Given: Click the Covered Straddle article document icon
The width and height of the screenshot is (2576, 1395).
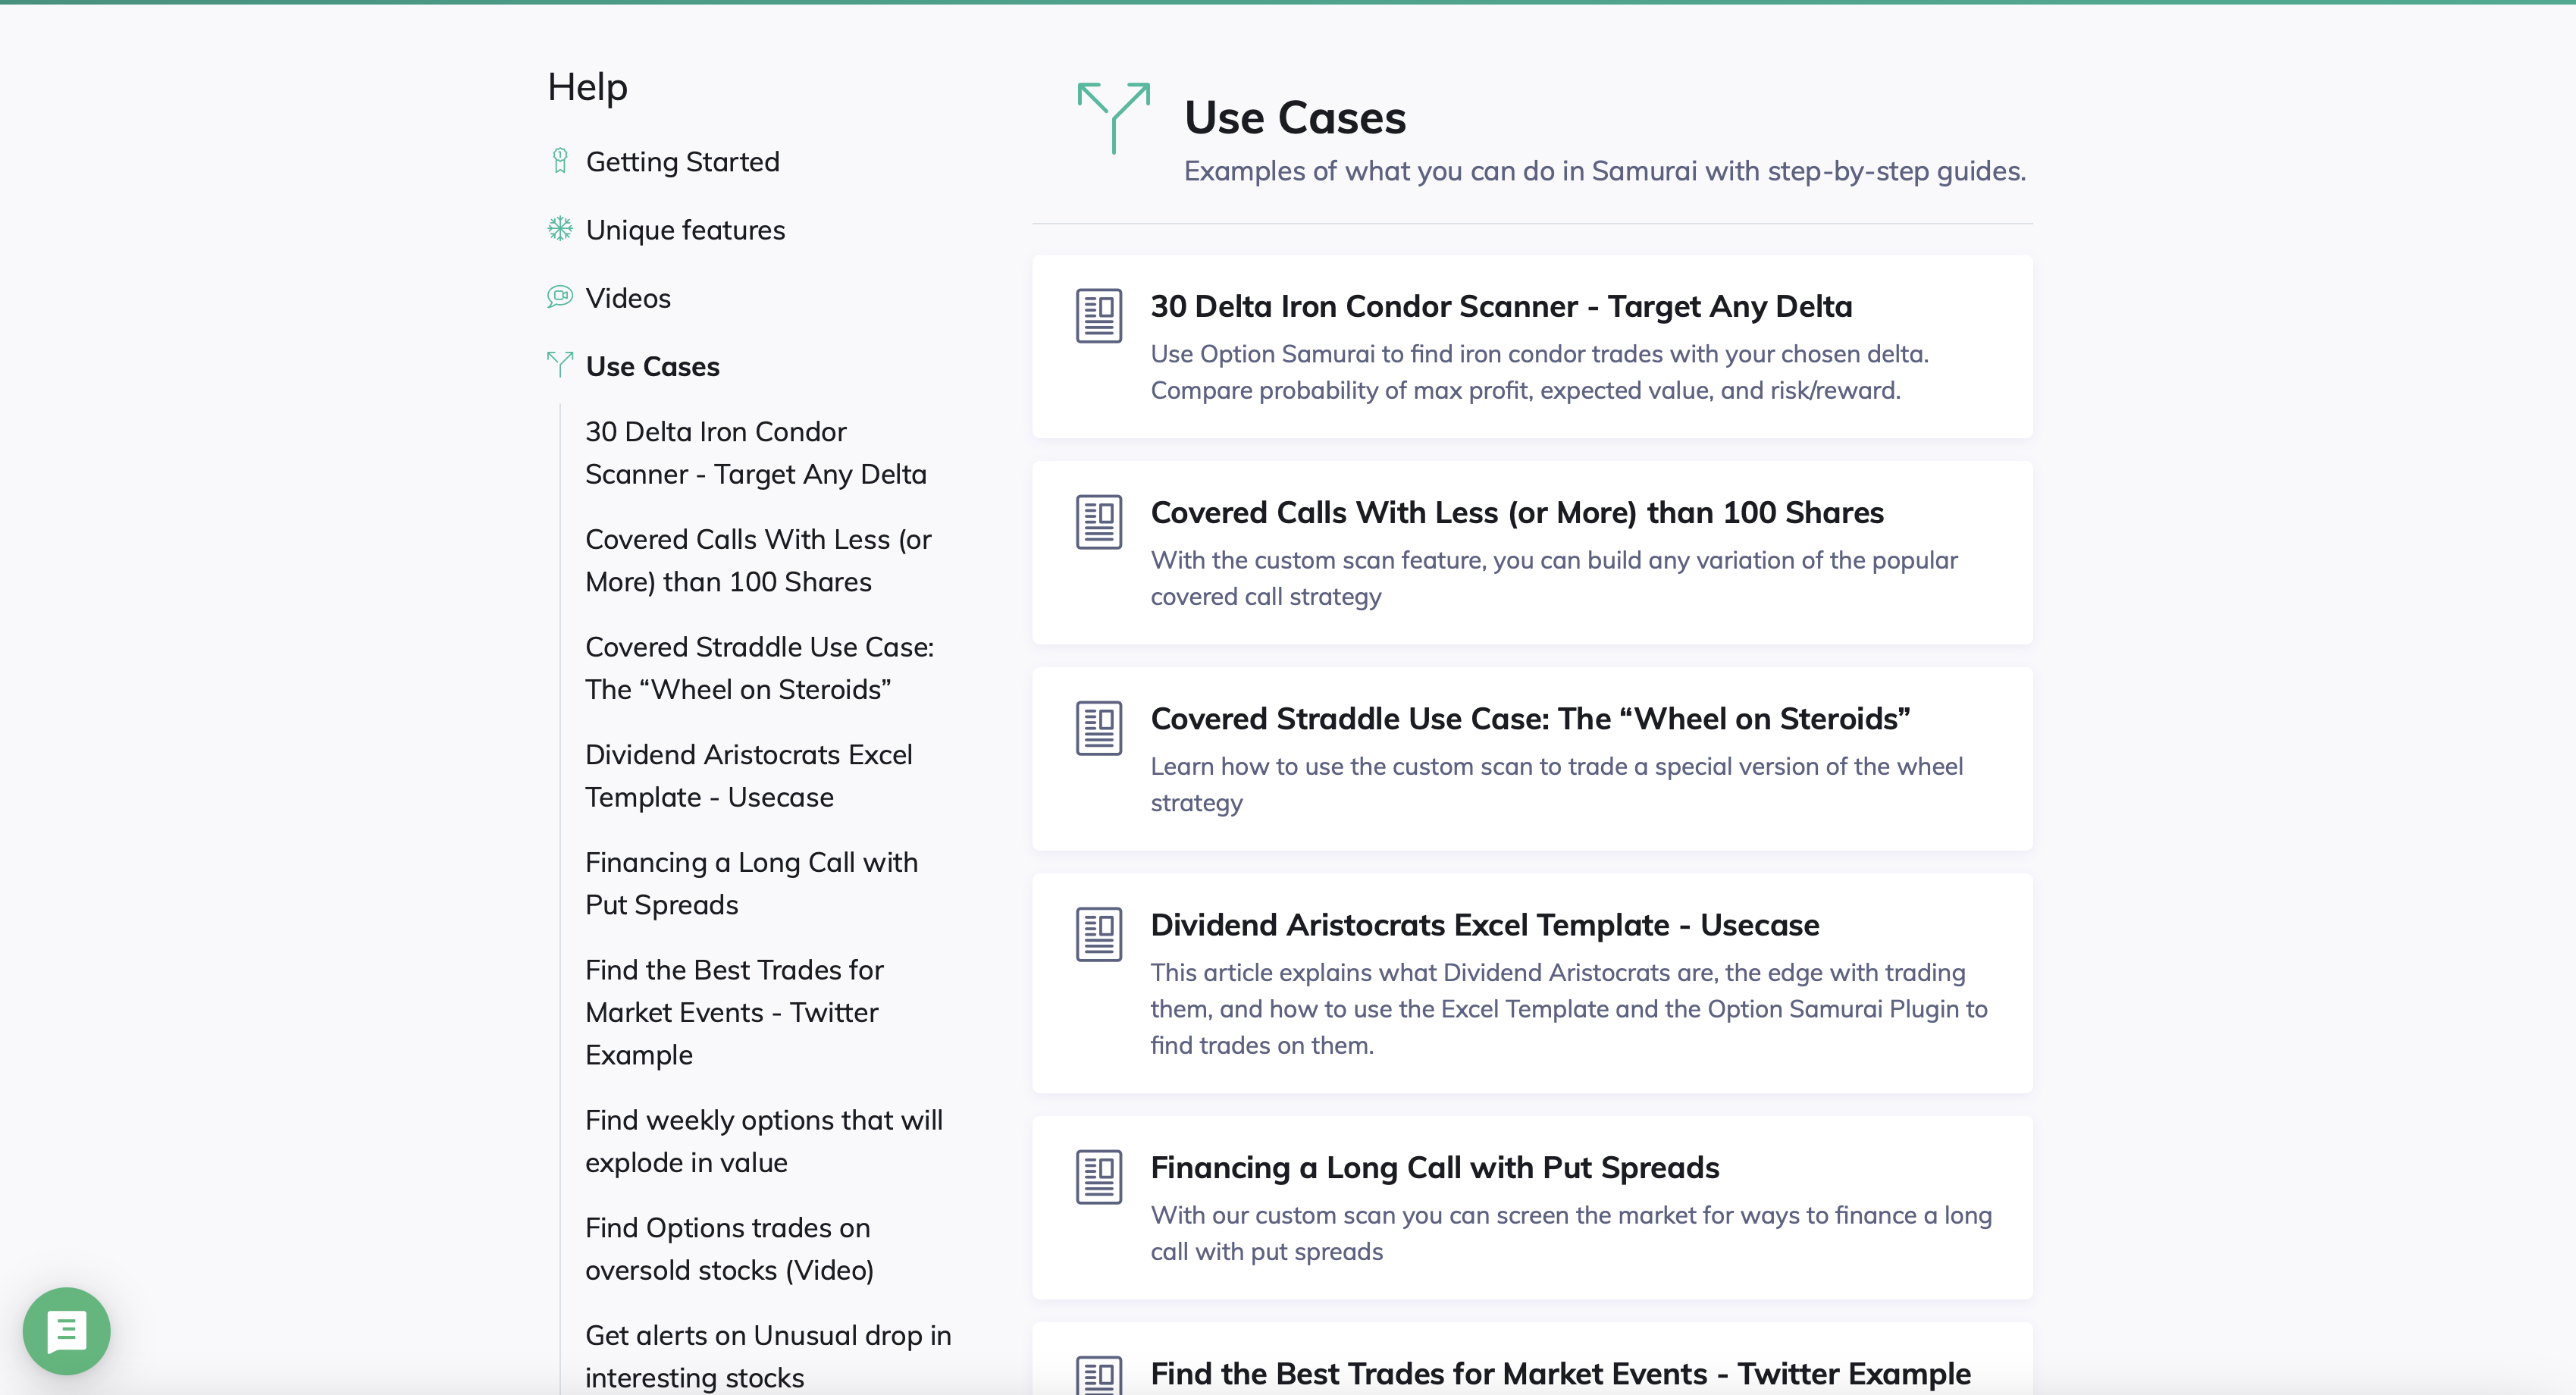Looking at the screenshot, I should (1098, 728).
